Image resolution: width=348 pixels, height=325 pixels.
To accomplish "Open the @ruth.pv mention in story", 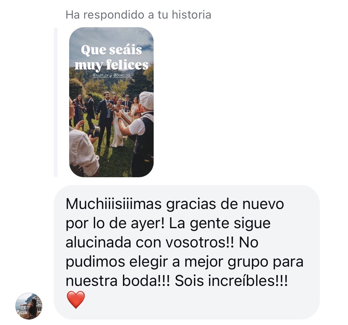I will coord(100,75).
